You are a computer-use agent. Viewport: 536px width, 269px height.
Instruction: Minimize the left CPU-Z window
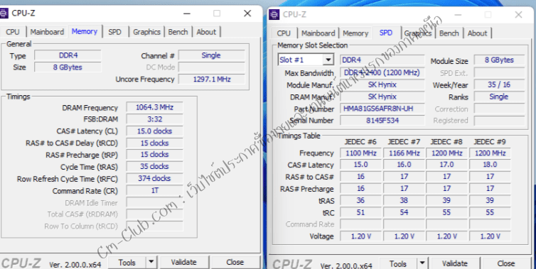coord(187,13)
